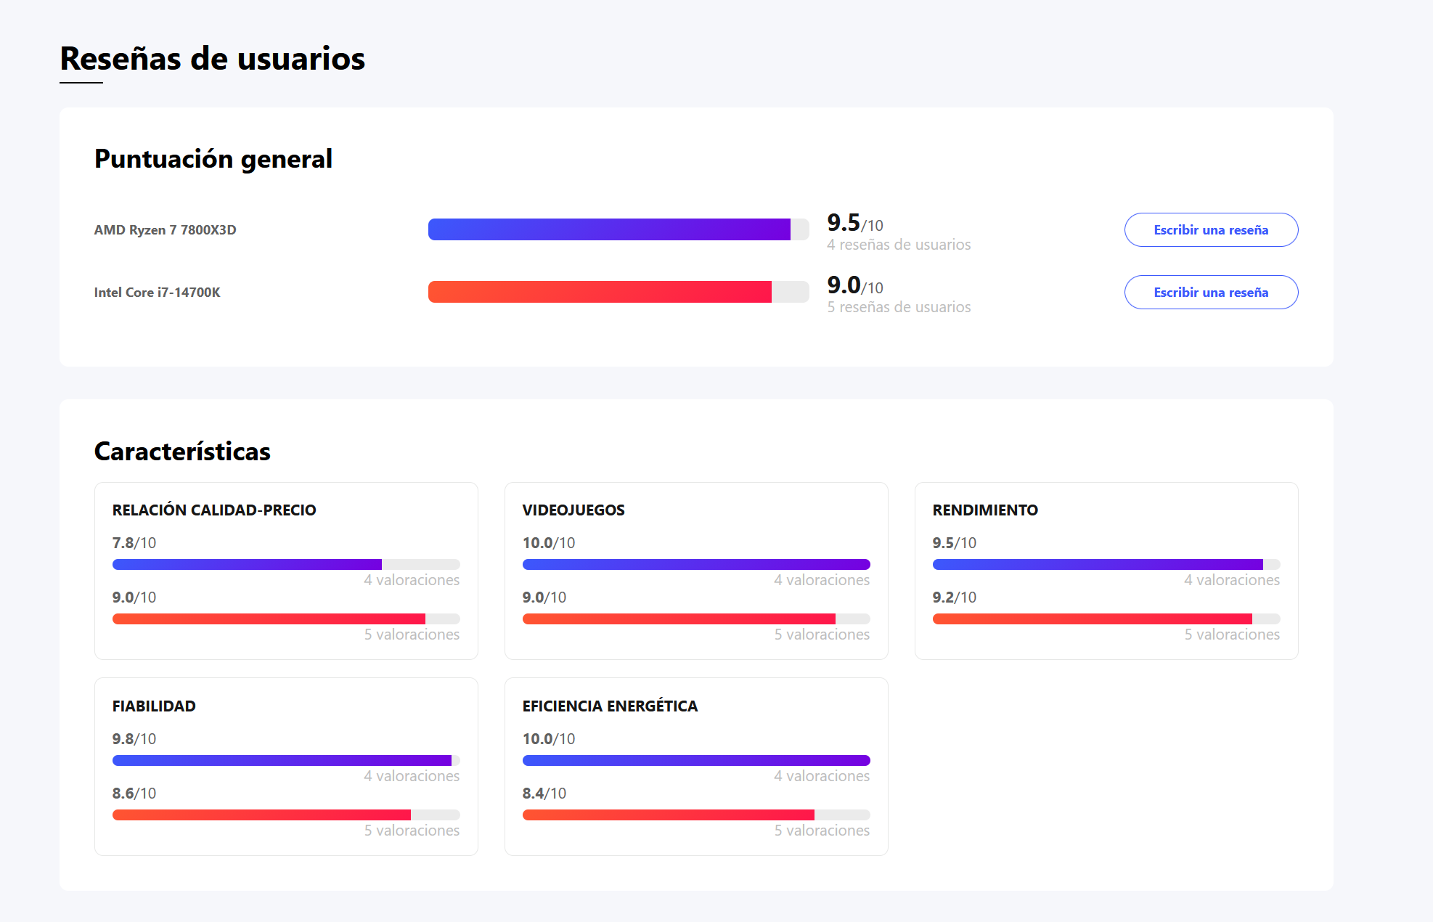Image resolution: width=1433 pixels, height=922 pixels.
Task: Click the red Fiabilidad 8.6 bar
Action: (x=285, y=815)
